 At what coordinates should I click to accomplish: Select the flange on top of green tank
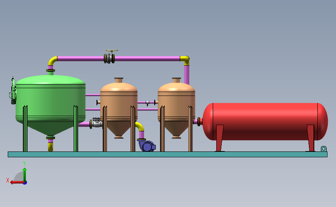[50, 70]
